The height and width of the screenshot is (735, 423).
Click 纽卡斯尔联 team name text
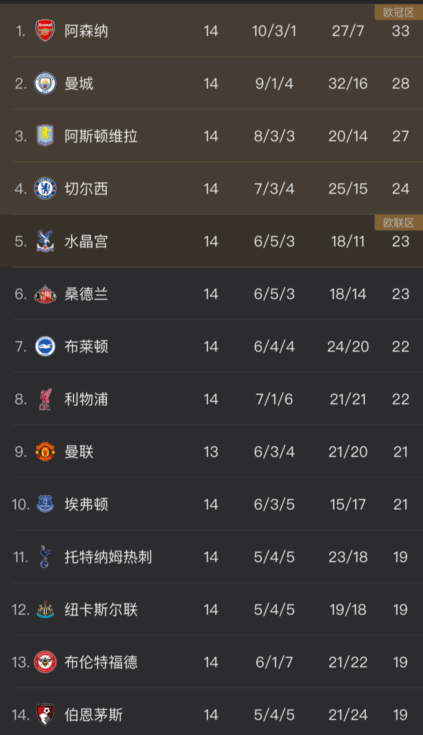[101, 609]
